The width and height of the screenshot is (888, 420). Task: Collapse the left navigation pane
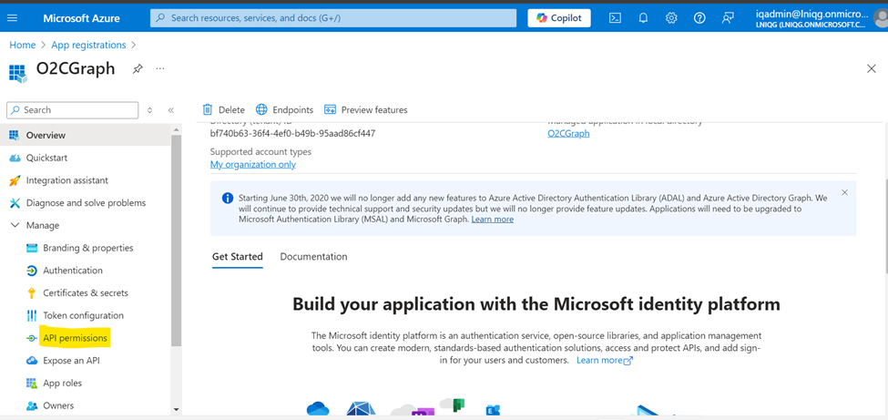[171, 110]
